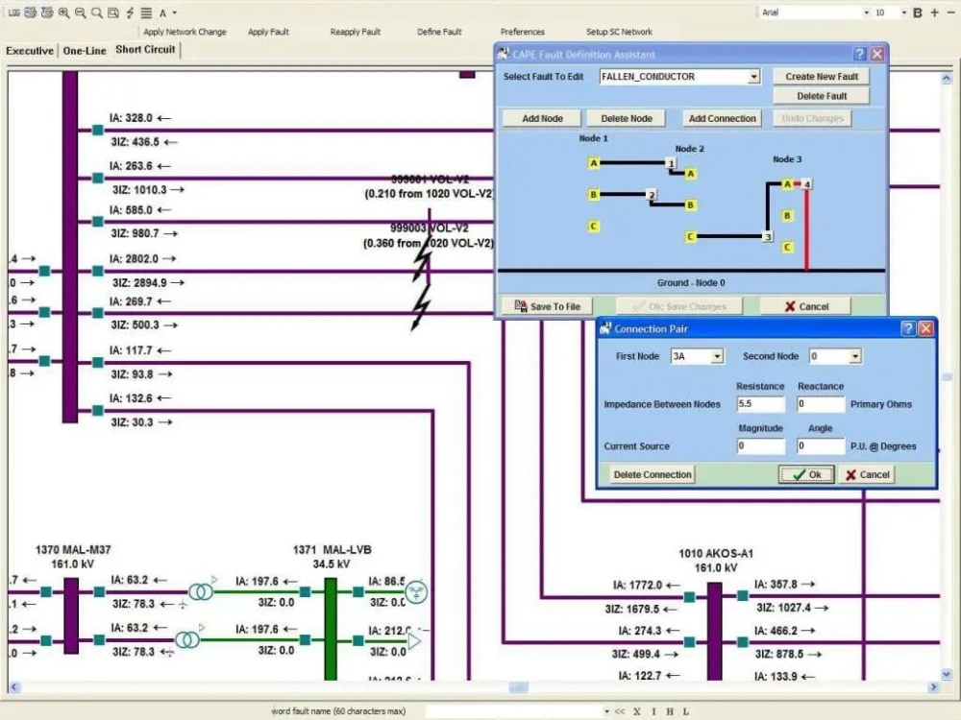Click the Reactance input field
This screenshot has height=720, width=961.
point(821,404)
